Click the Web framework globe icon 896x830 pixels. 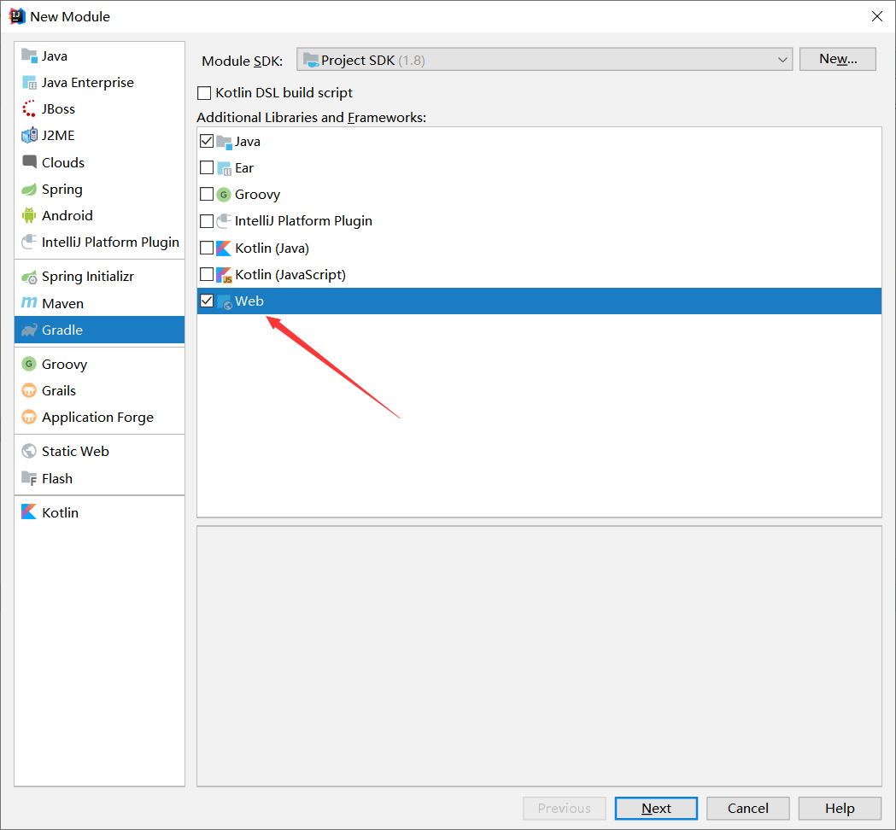point(225,301)
